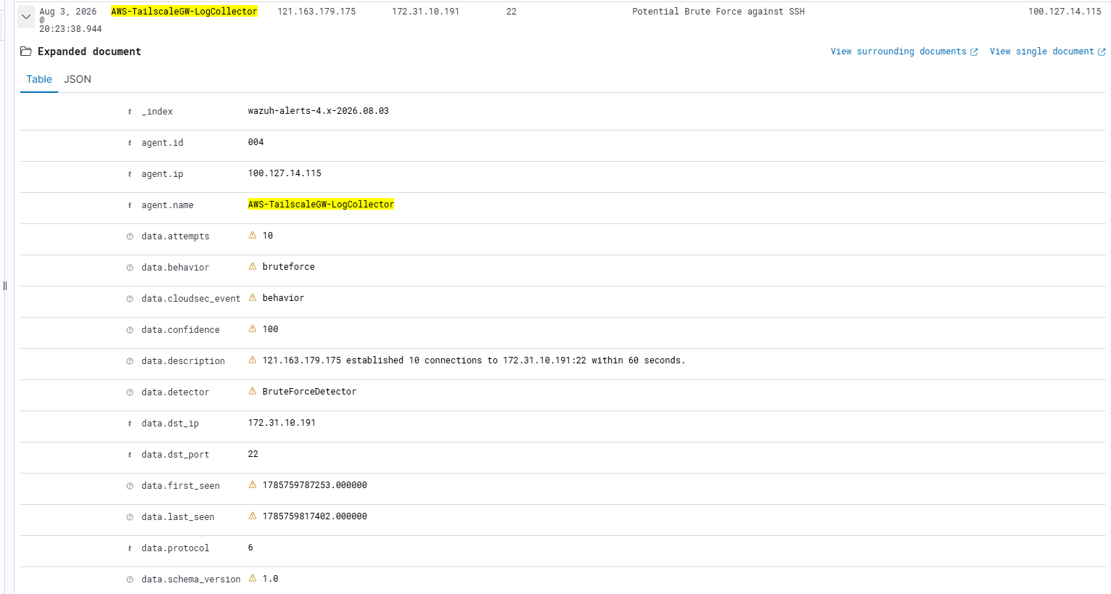Click the Expanded document folder icon
The height and width of the screenshot is (594, 1111).
point(26,51)
